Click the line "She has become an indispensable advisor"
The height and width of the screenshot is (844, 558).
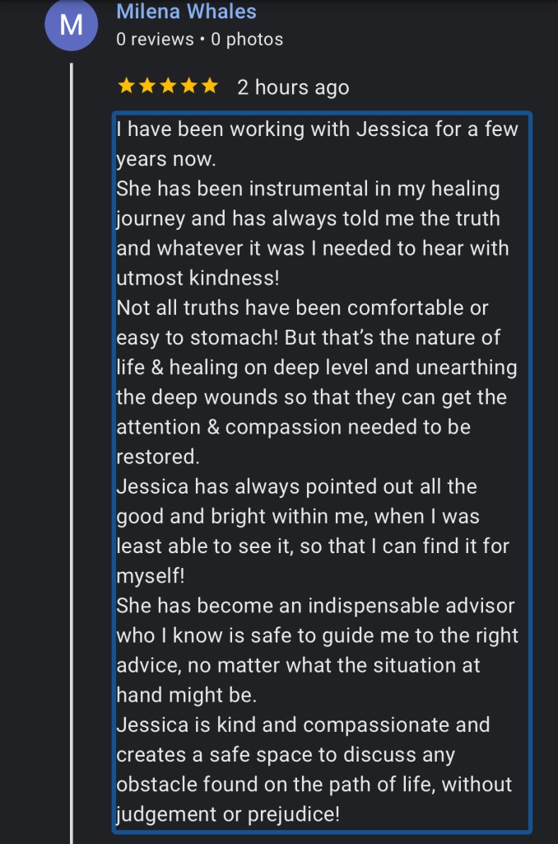pyautogui.click(x=315, y=605)
